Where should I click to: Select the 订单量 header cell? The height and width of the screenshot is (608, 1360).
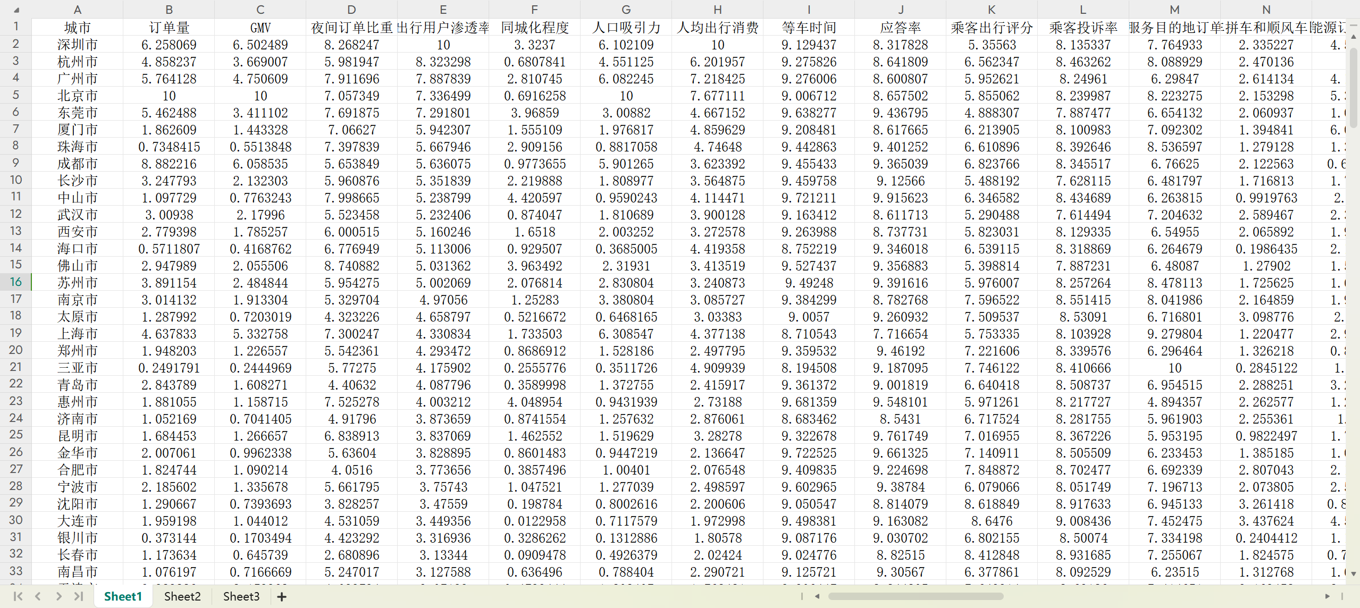pos(169,28)
